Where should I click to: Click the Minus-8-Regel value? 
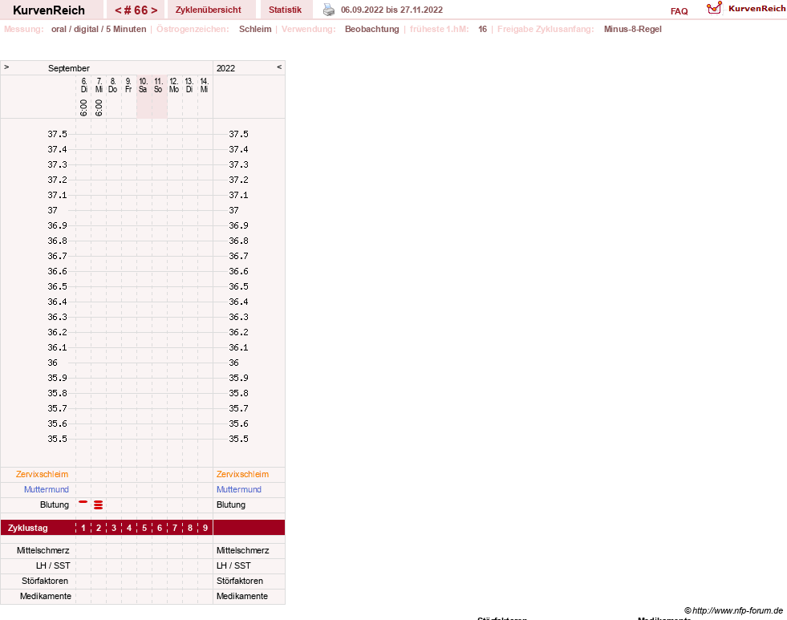click(x=632, y=29)
